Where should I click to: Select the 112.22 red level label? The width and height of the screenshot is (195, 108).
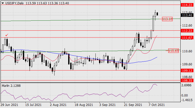click(187, 31)
